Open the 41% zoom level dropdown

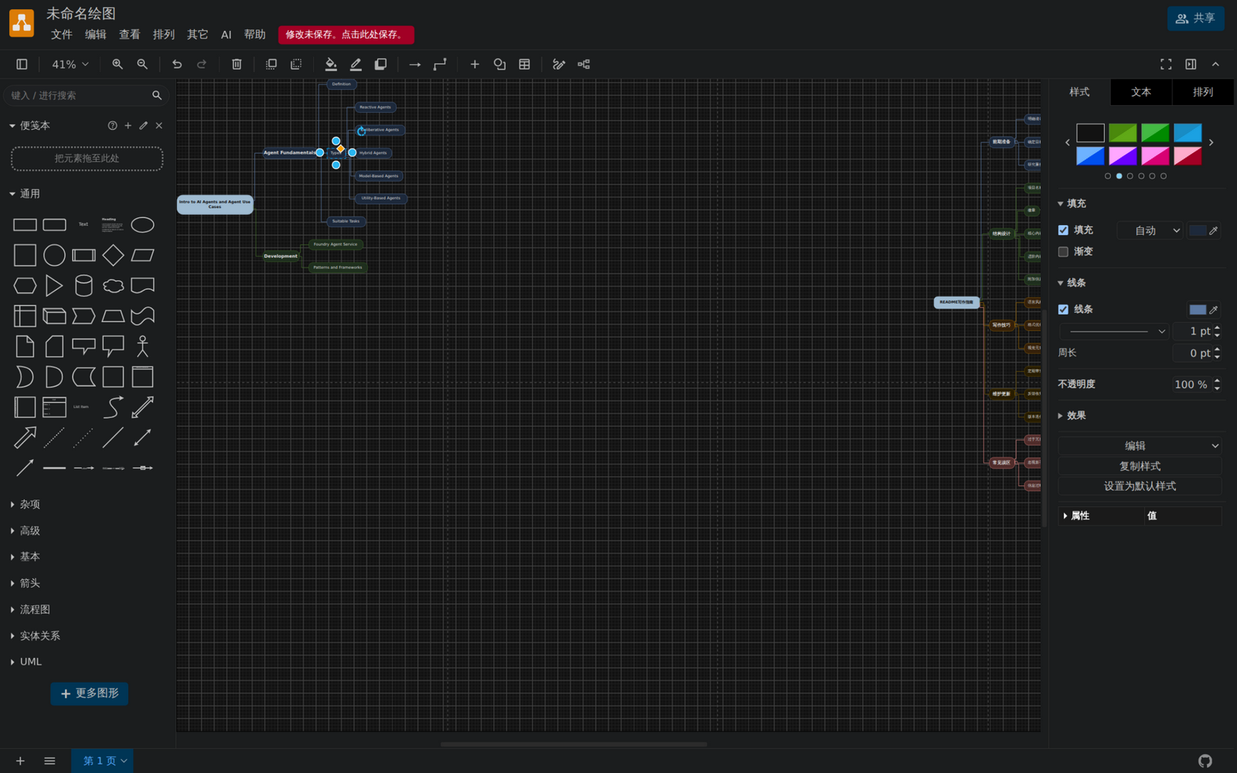[70, 64]
